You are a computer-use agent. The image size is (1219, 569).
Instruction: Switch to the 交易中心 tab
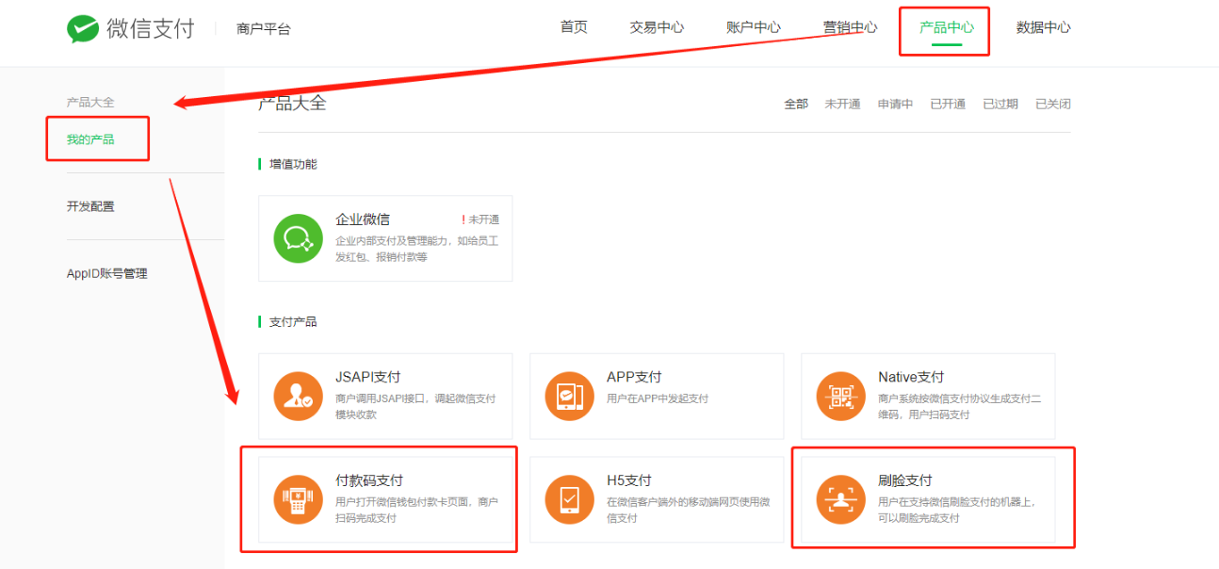pyautogui.click(x=657, y=27)
